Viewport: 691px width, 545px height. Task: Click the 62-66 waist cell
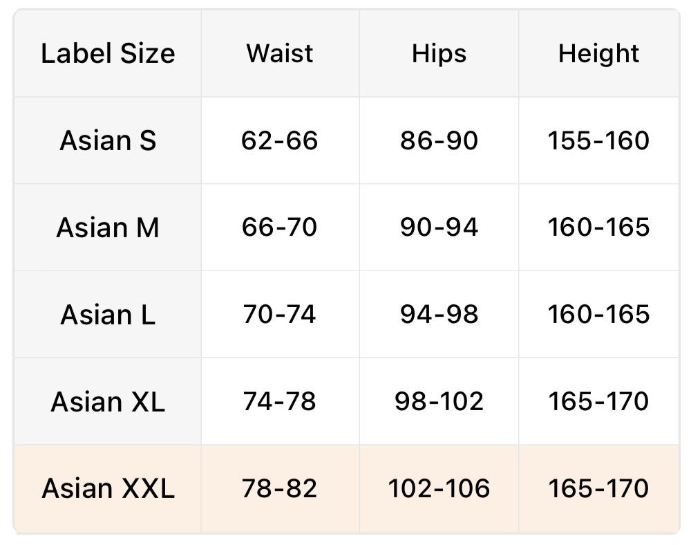click(x=280, y=141)
